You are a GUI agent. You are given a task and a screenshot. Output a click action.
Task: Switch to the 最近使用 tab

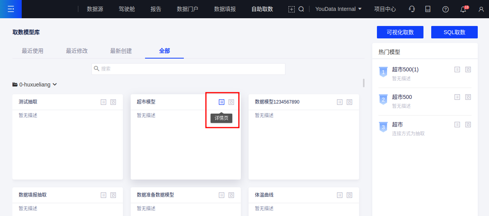pyautogui.click(x=33, y=51)
